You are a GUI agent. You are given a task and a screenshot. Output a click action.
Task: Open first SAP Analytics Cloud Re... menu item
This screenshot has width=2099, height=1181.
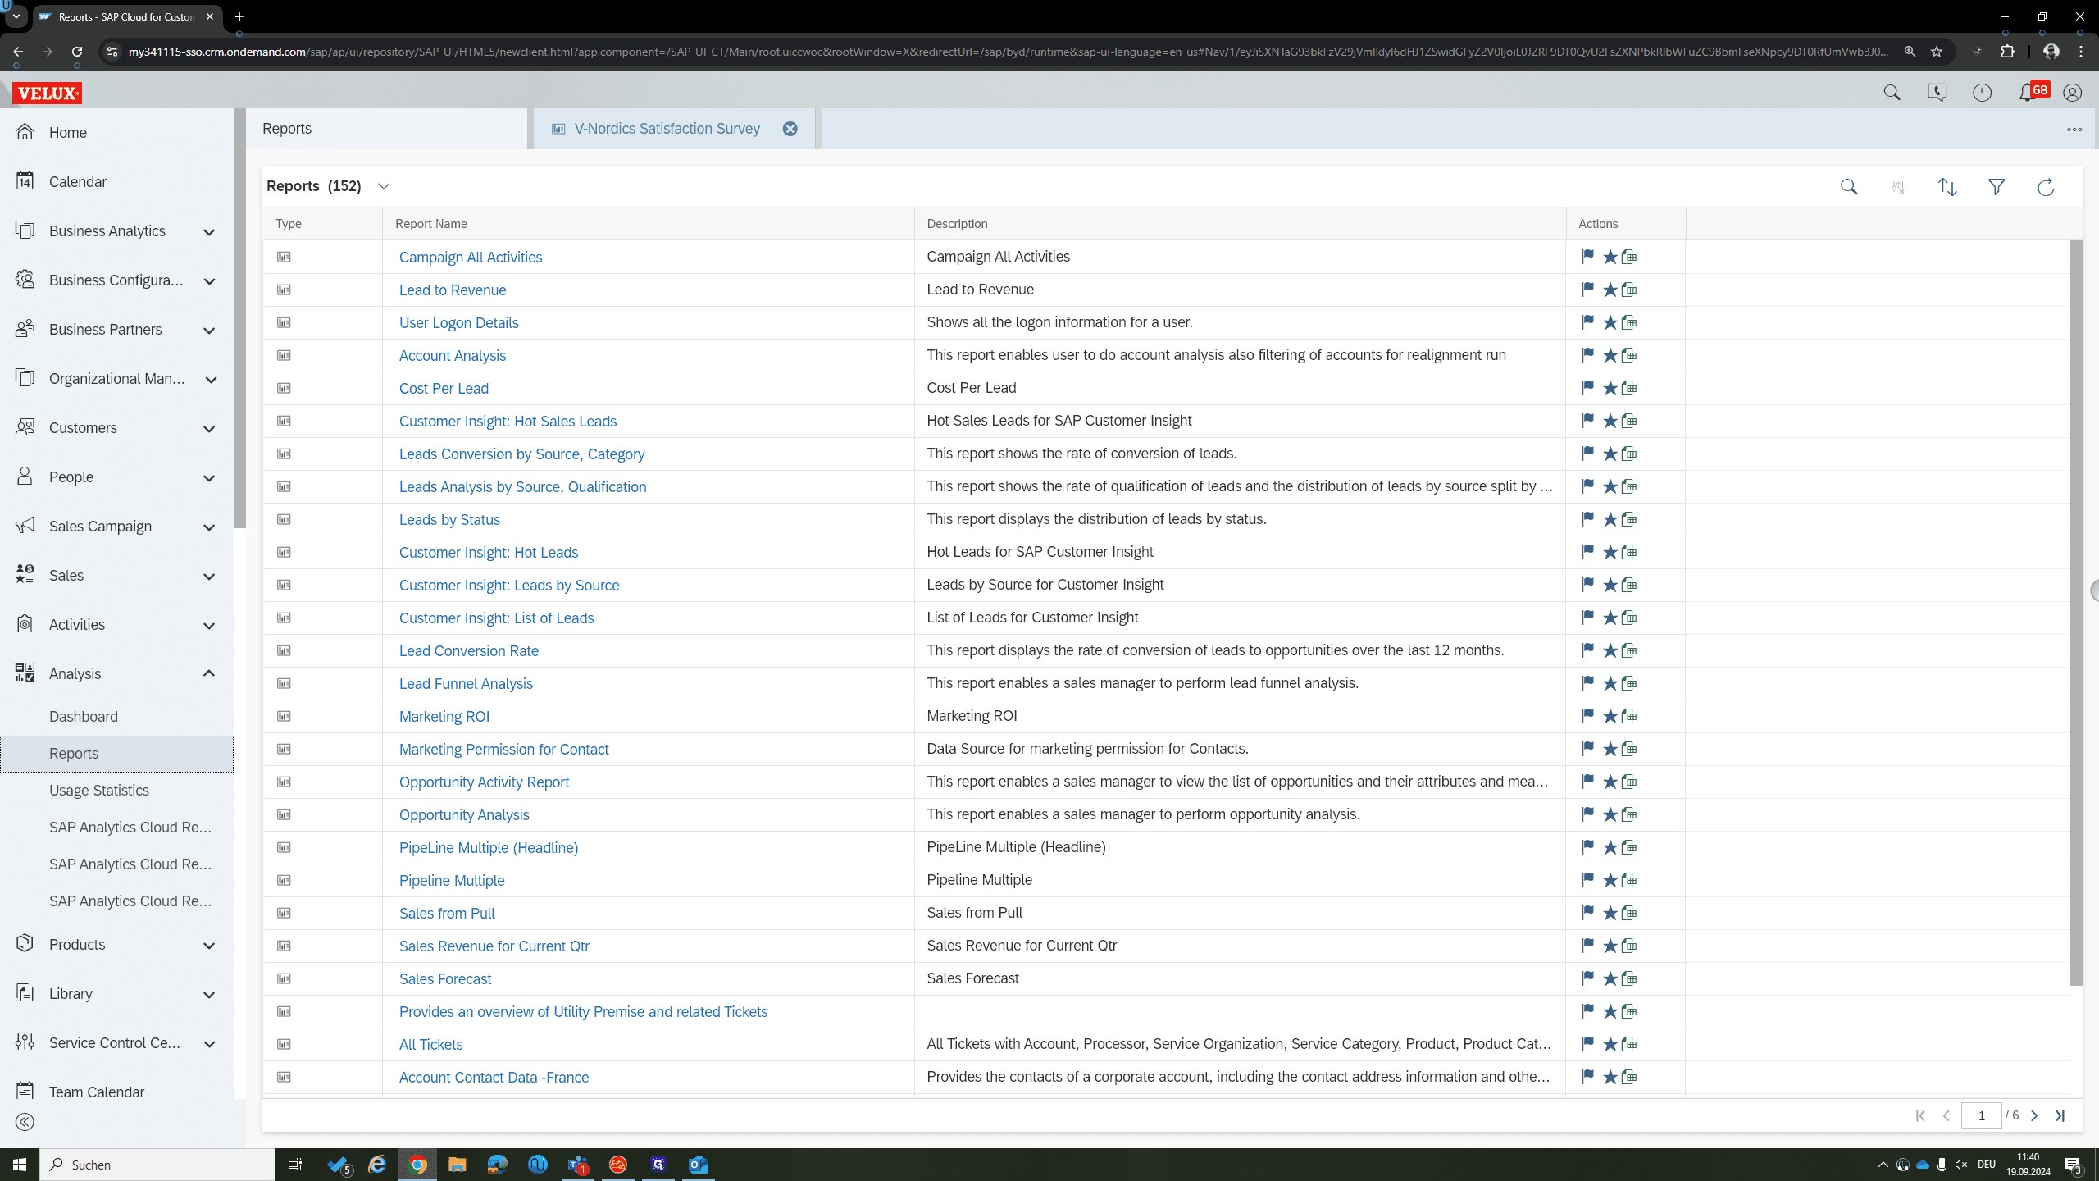tap(130, 828)
